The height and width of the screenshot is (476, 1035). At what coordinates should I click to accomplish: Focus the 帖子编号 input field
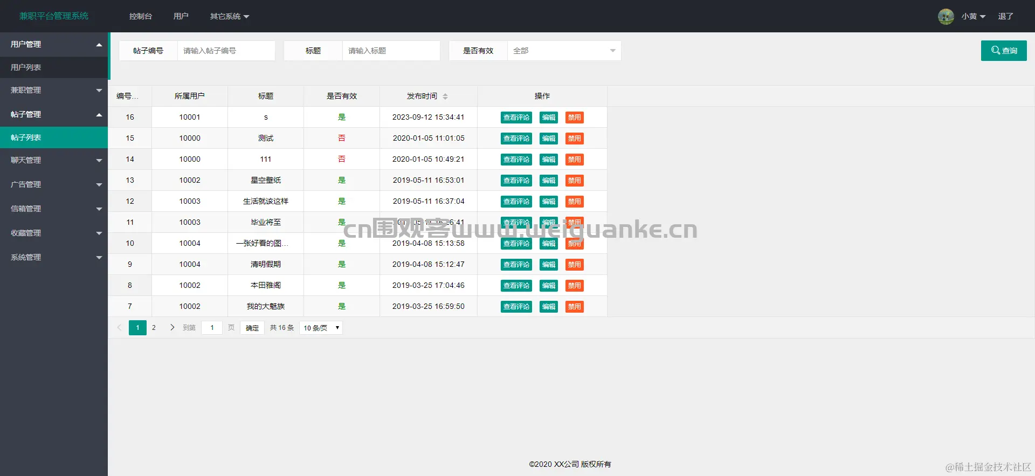coord(226,51)
